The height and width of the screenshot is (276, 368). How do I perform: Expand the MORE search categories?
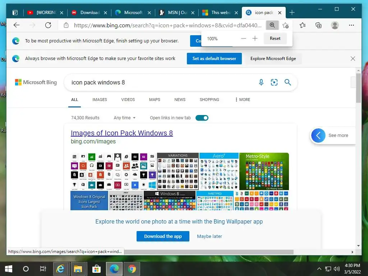243,100
